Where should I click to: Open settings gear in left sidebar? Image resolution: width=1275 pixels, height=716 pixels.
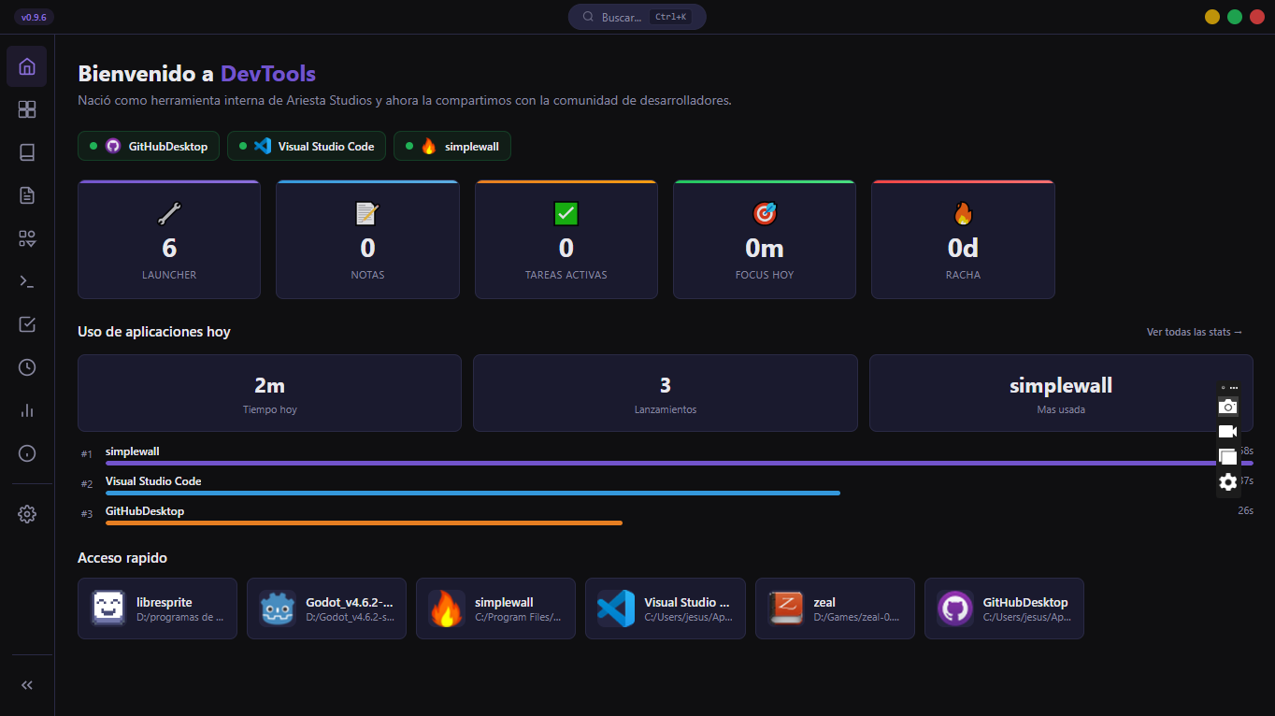27,514
